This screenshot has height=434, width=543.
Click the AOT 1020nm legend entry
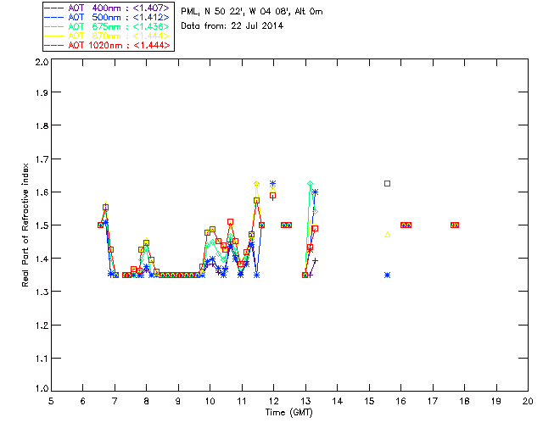tap(108, 45)
